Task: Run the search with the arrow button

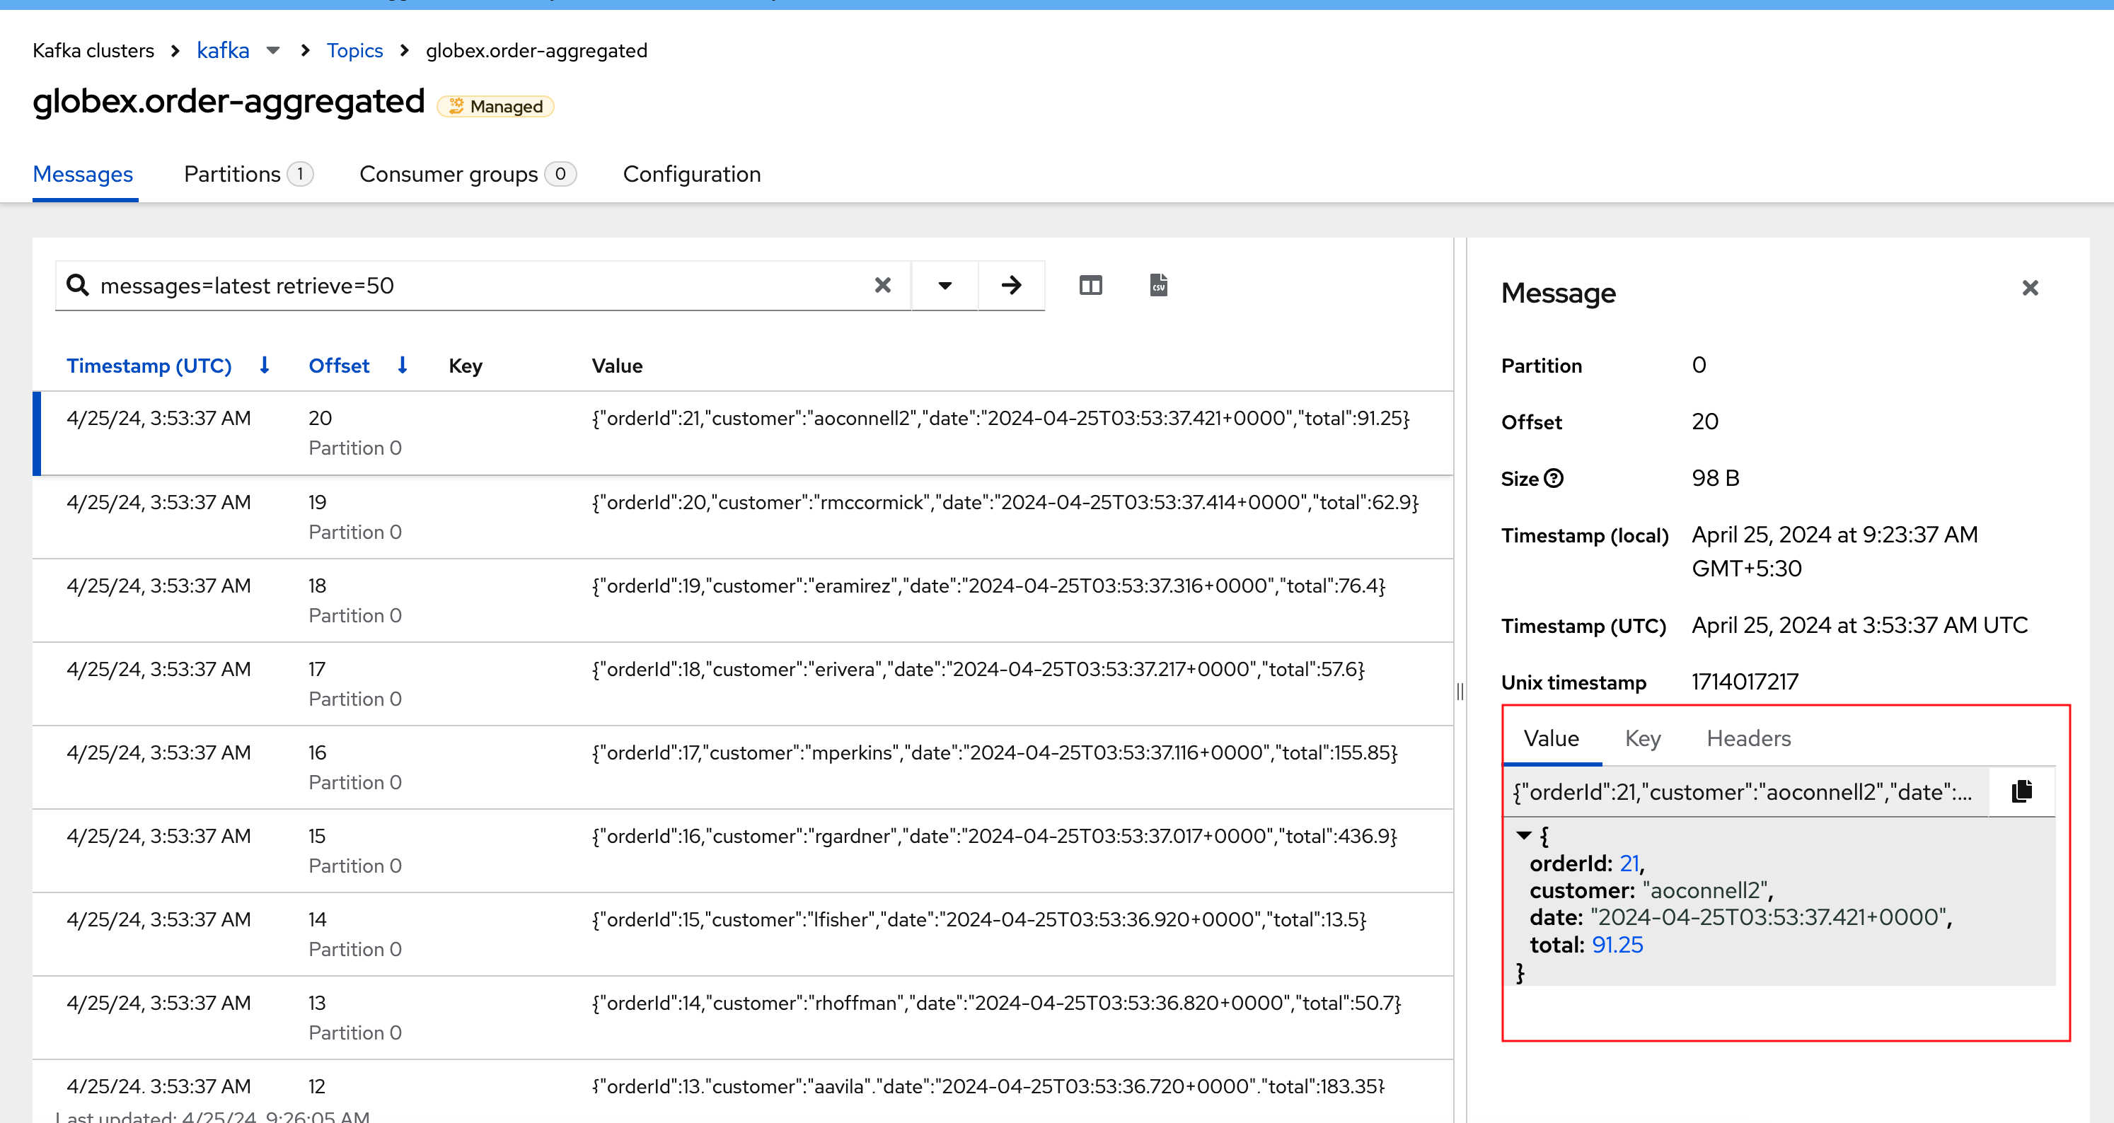Action: tap(1011, 286)
